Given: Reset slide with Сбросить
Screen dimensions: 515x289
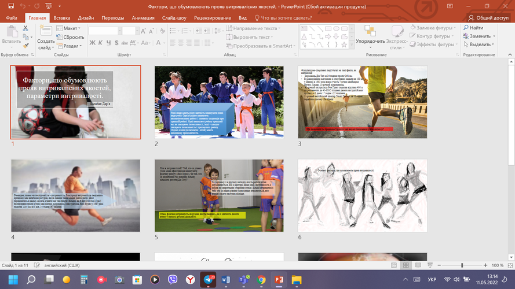Looking at the screenshot, I should pos(70,37).
